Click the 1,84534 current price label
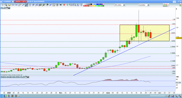The height and width of the screenshot is (98, 182). pos(179,38)
